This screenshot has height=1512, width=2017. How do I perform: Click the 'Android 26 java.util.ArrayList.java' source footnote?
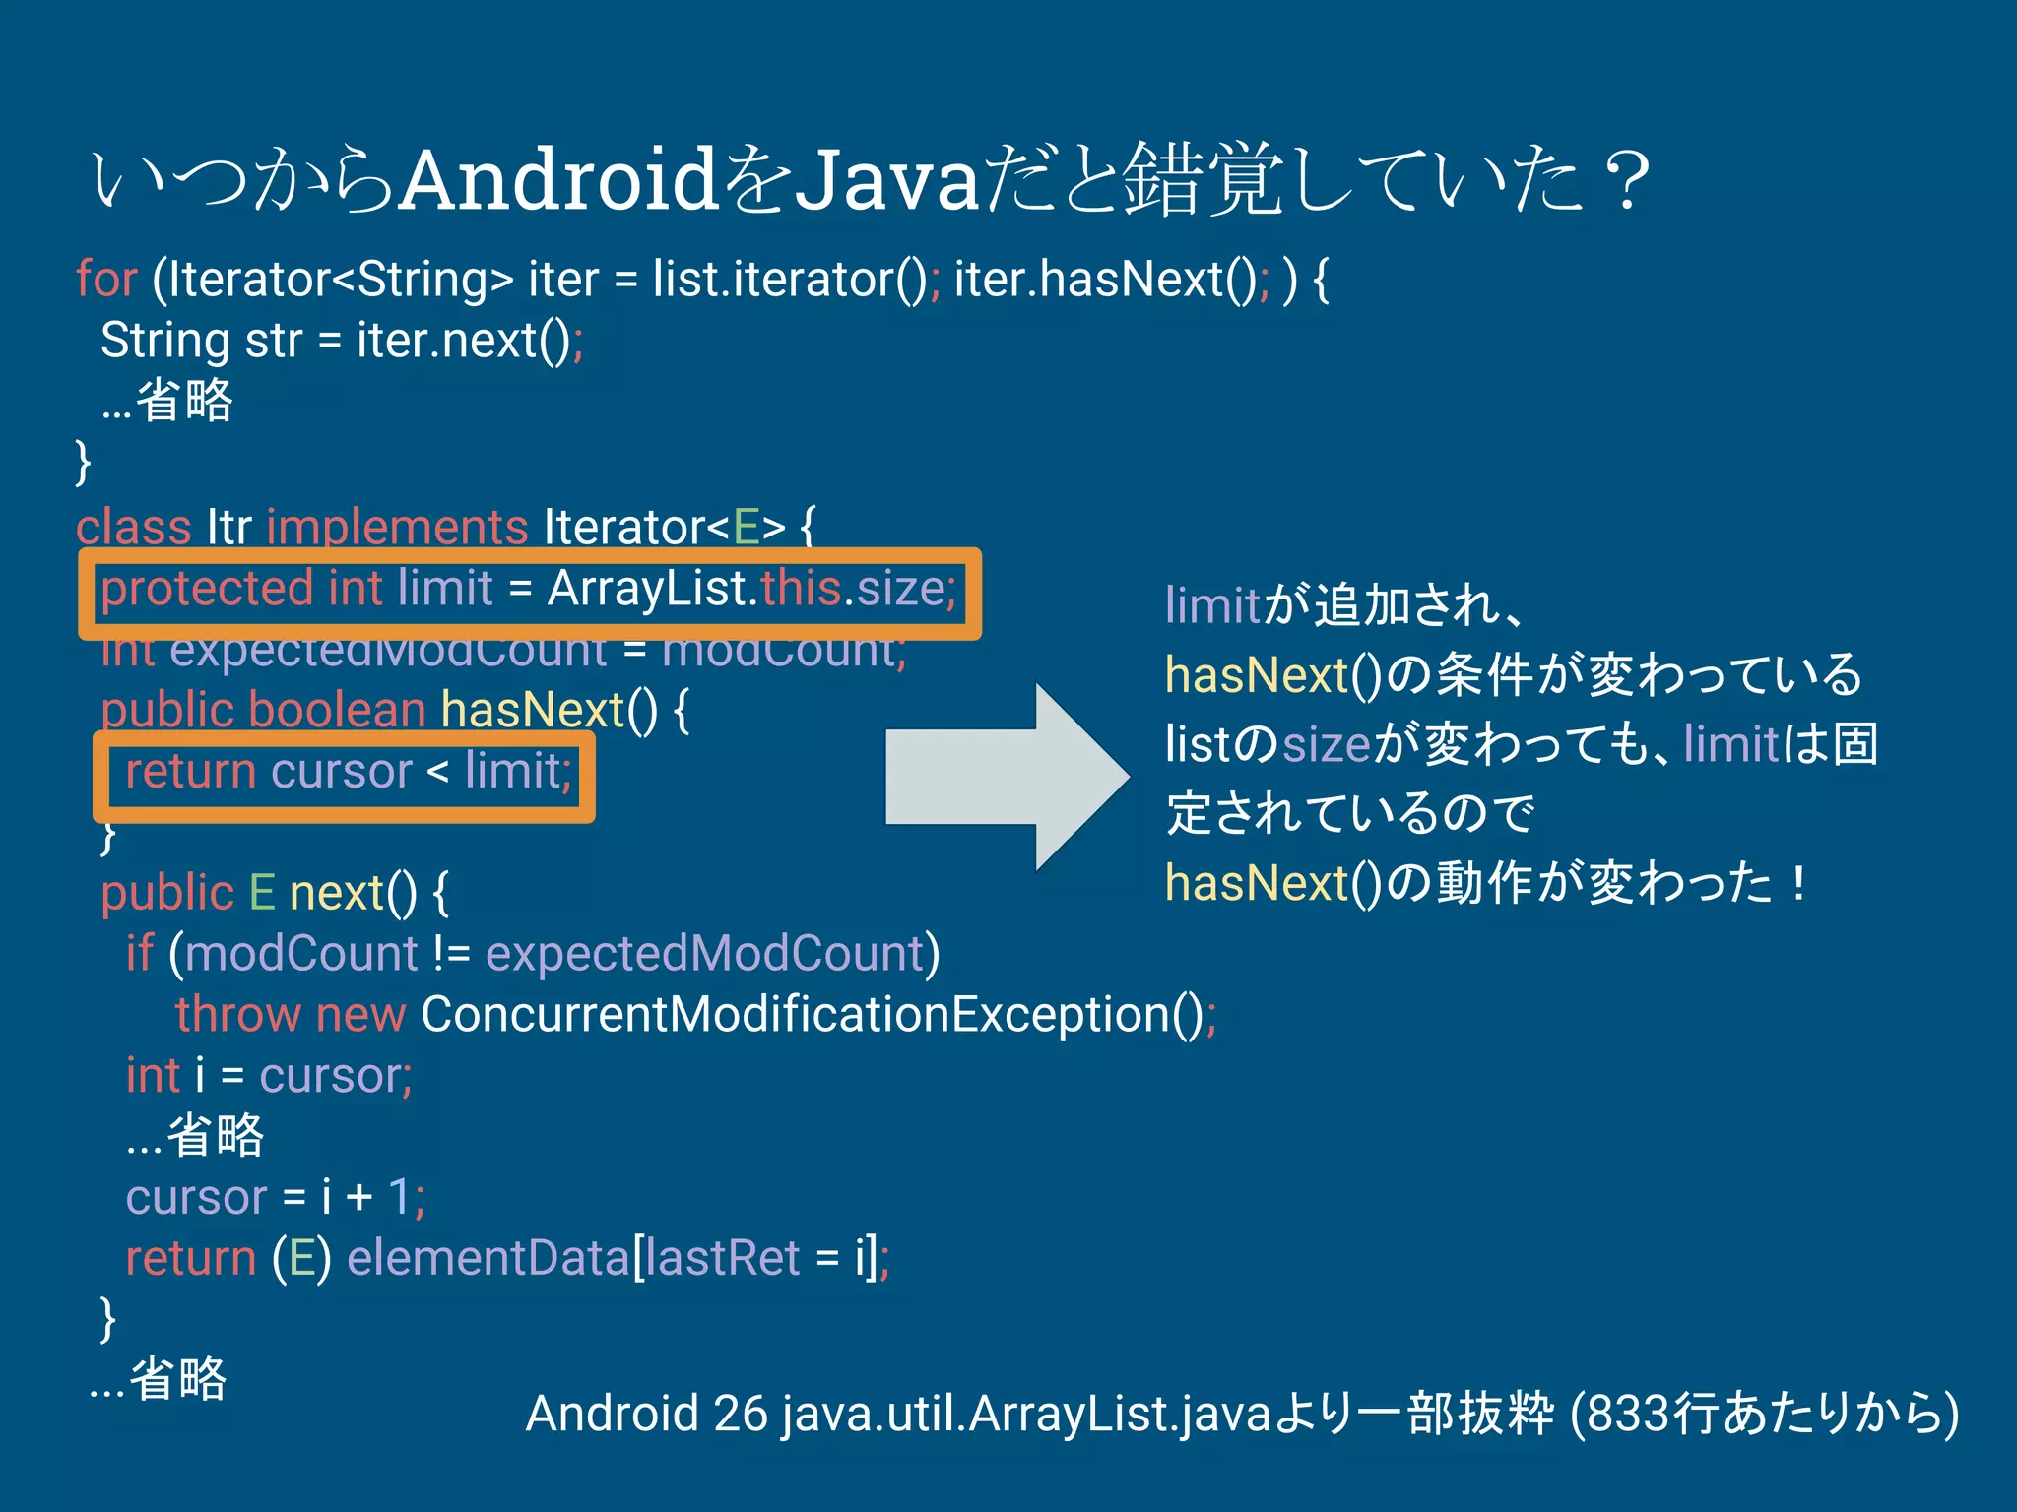coord(1242,1414)
